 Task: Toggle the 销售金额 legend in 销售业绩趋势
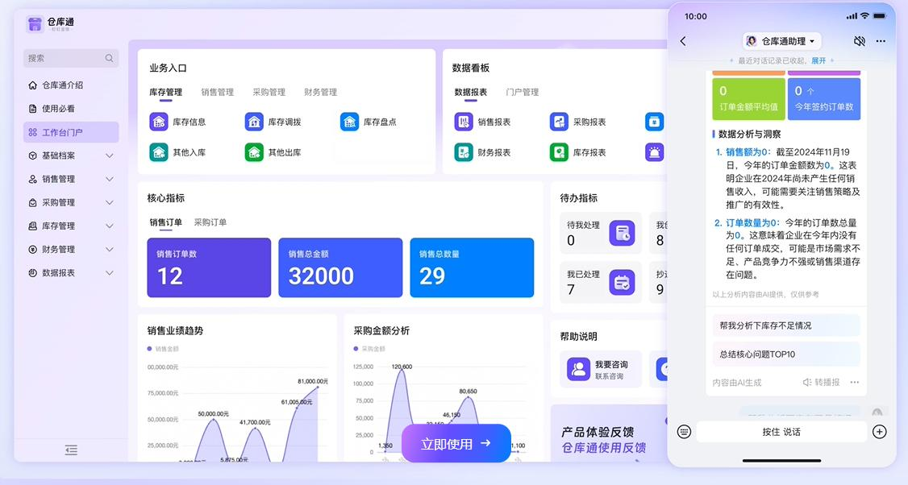point(163,349)
